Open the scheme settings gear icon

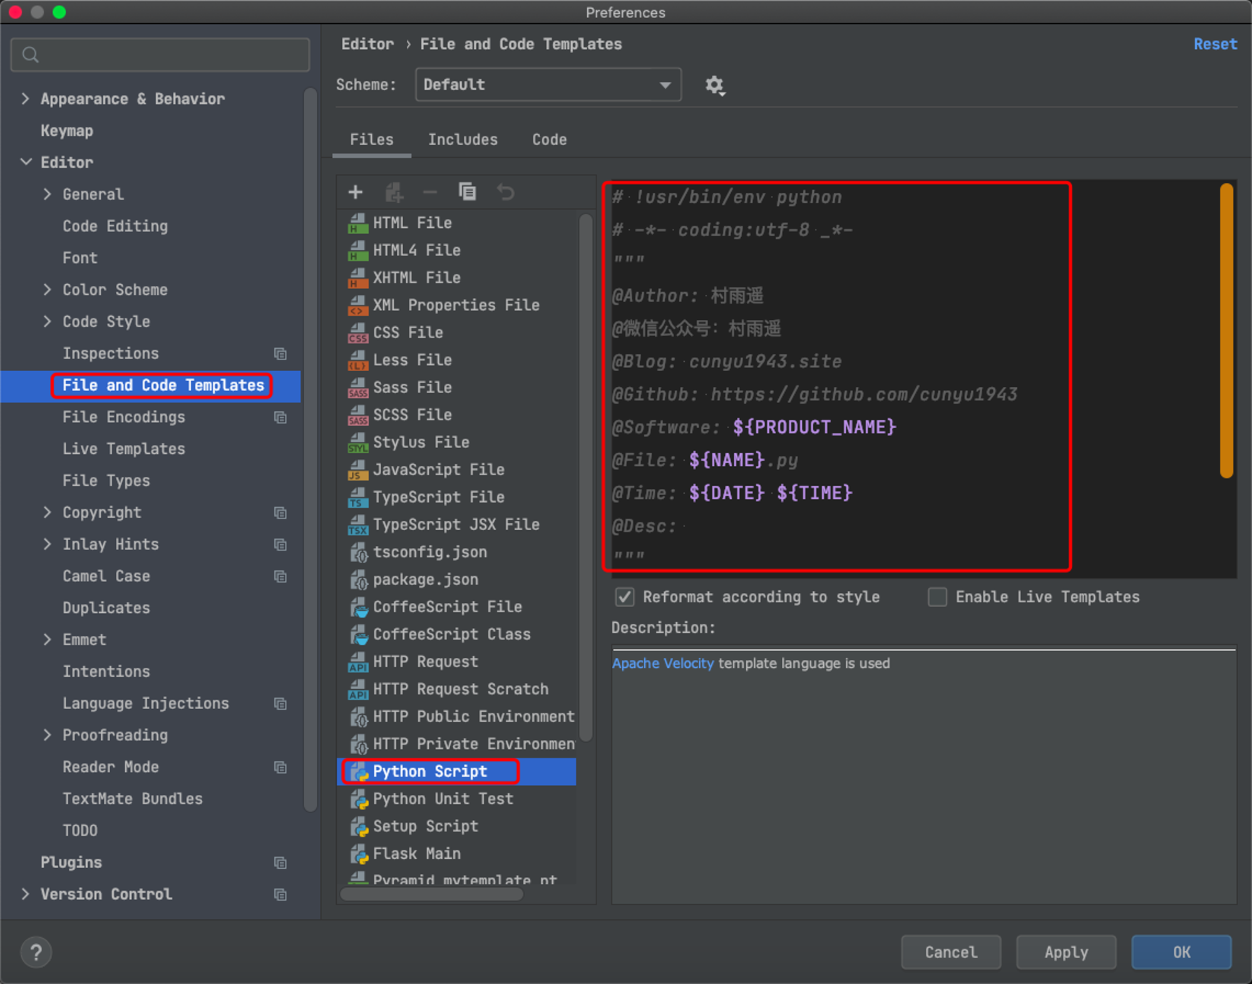coord(714,85)
